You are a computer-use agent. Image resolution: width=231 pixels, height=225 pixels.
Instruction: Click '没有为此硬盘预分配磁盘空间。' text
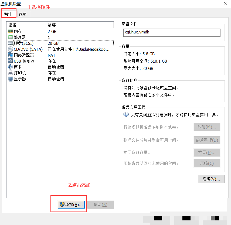pos(151,88)
